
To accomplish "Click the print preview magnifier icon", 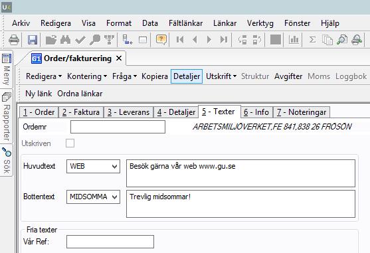I will tap(342, 40).
